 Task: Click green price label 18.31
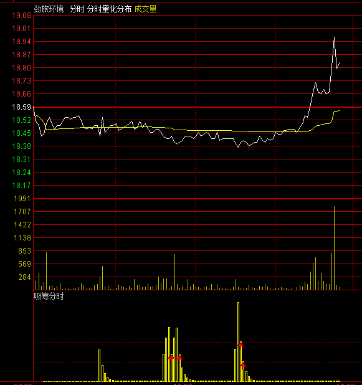(x=22, y=159)
